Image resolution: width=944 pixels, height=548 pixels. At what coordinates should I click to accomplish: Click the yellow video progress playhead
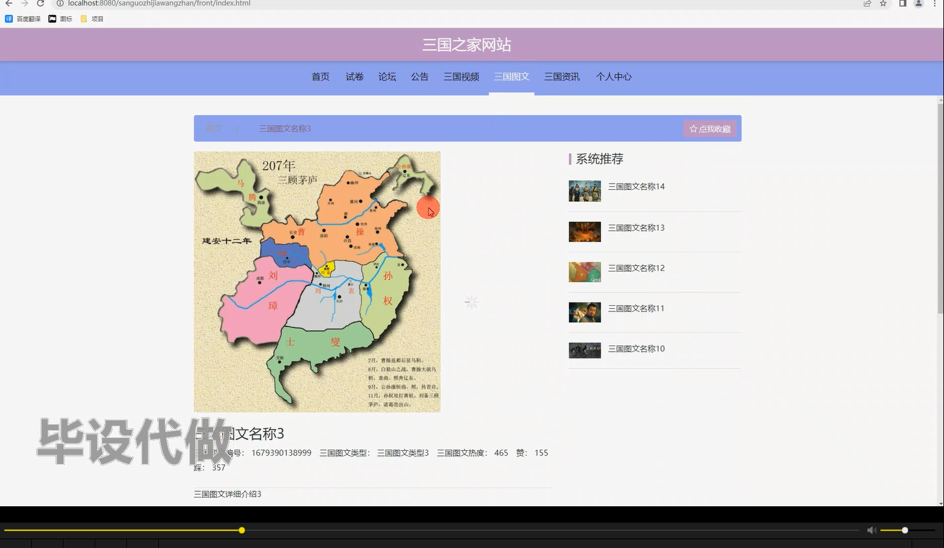tap(242, 530)
